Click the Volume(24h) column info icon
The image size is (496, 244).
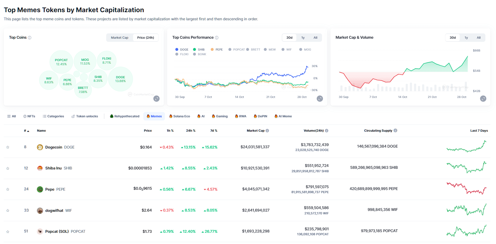[x=327, y=131]
